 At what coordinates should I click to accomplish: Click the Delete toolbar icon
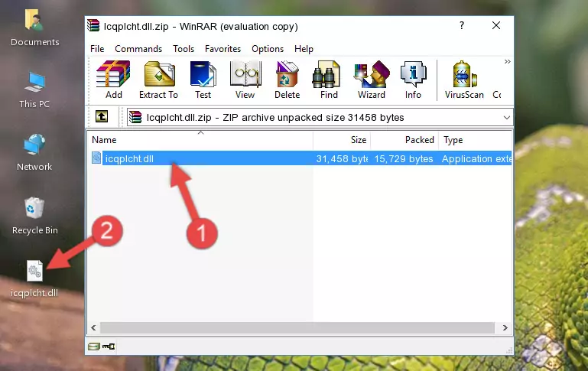point(287,80)
